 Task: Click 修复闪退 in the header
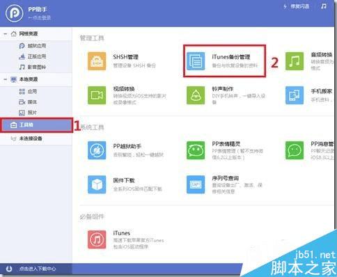click(297, 6)
